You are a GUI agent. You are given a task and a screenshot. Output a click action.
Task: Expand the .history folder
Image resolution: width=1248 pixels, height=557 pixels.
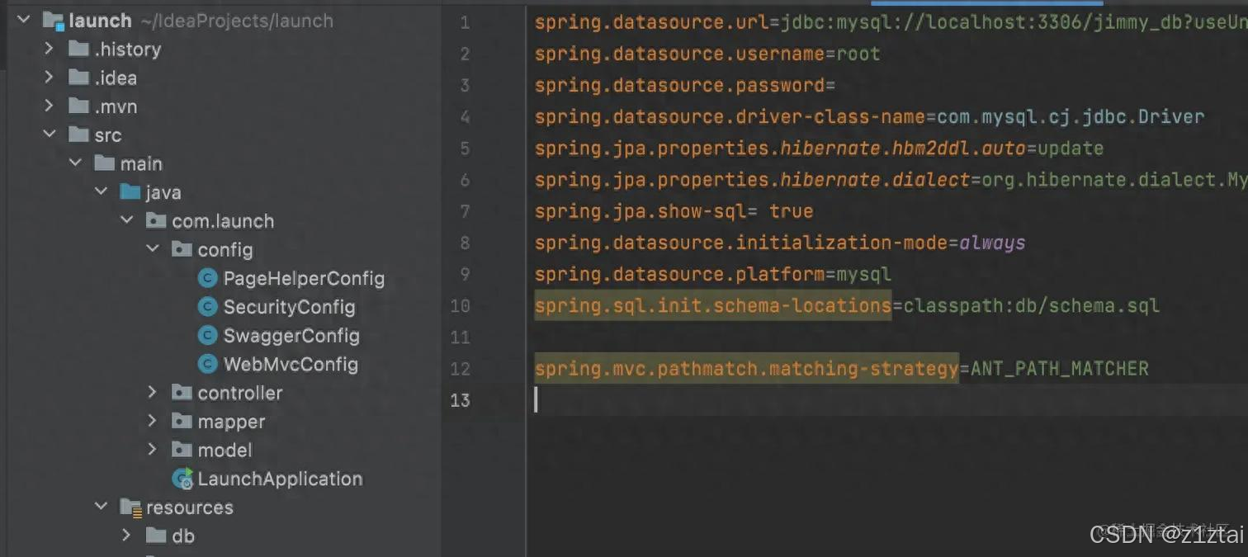click(49, 49)
